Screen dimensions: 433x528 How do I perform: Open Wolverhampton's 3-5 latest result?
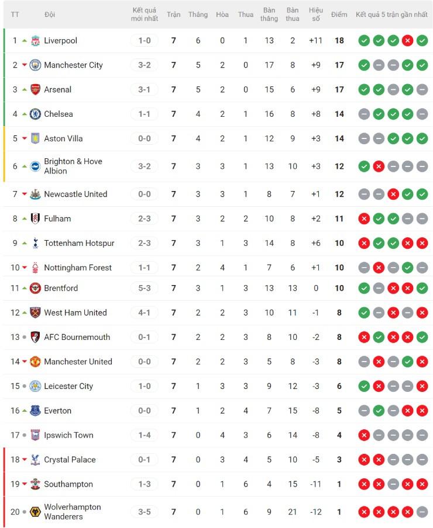145,512
